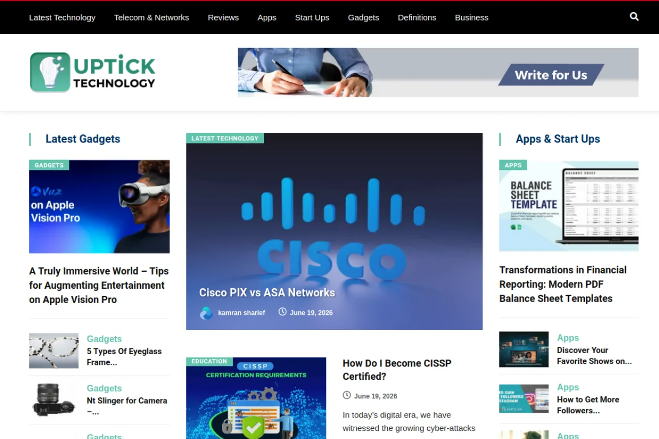Click June 19, 2026 date under CISSP title
This screenshot has height=439, width=659.
pos(376,396)
